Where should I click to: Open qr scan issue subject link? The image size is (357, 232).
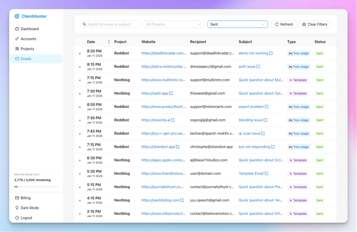tap(249, 133)
